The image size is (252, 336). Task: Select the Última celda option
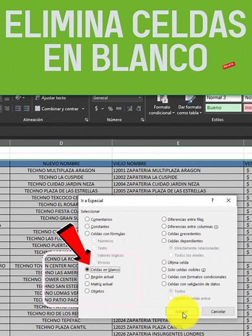pyautogui.click(x=175, y=262)
